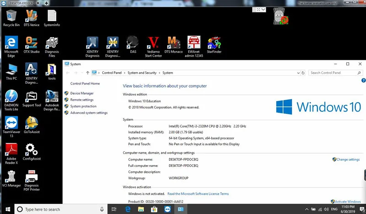This screenshot has height=214, width=366.
Task: Select System breadcrumb in address bar
Action: point(167,73)
